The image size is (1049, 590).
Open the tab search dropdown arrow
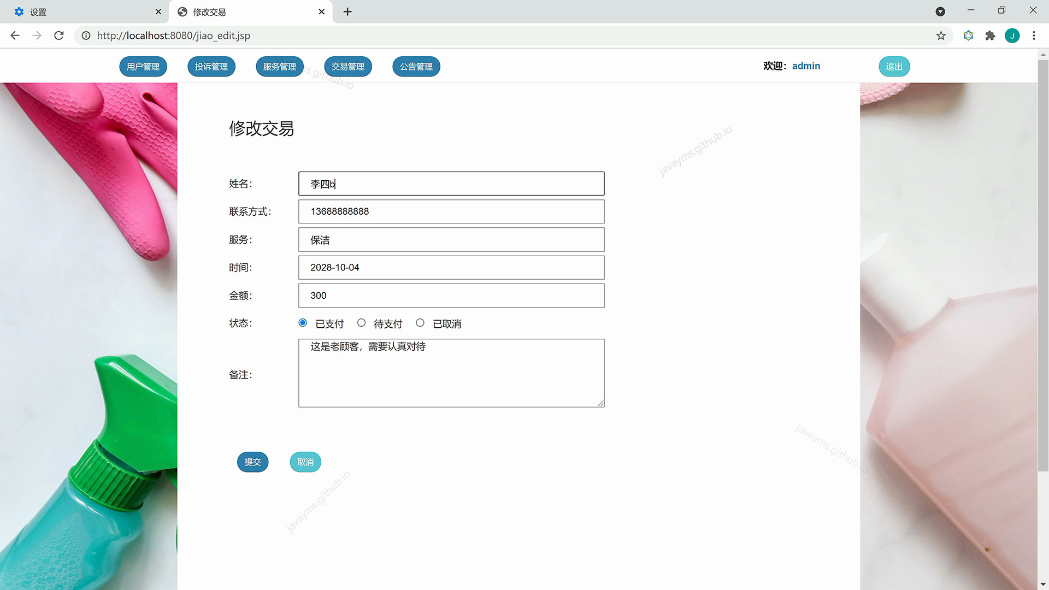point(940,11)
